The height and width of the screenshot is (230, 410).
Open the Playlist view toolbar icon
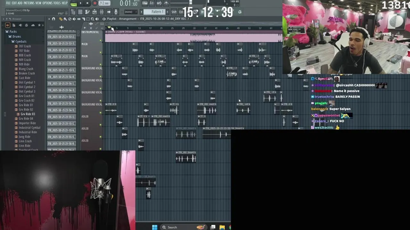[x=94, y=12]
